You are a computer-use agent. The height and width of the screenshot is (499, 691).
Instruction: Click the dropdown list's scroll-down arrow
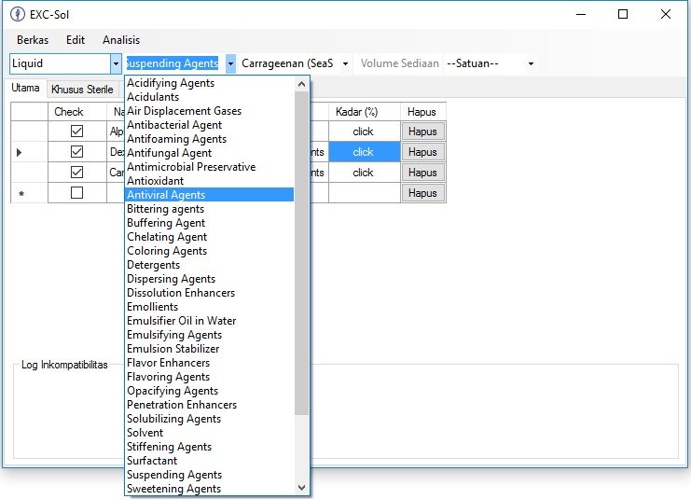coord(301,488)
